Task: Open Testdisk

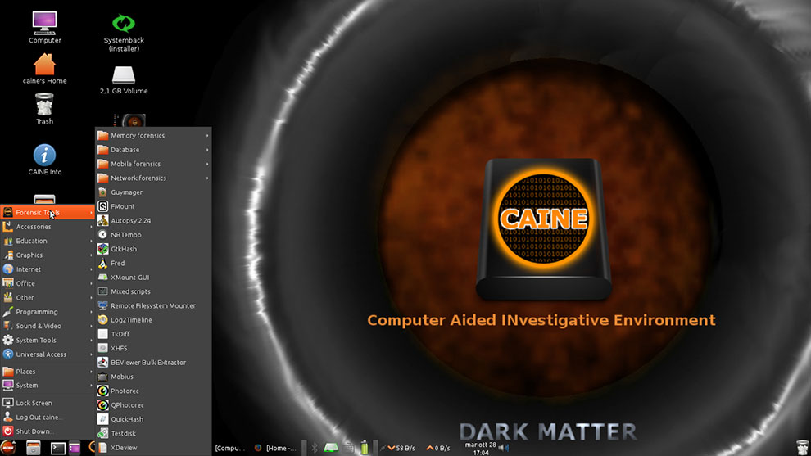Action: [x=153, y=434]
